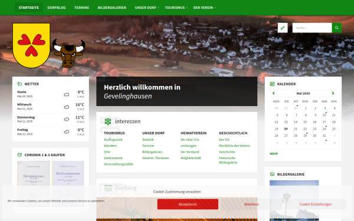Click the Bildergalerie widget image icon
The height and width of the screenshot is (221, 354).
272,174
